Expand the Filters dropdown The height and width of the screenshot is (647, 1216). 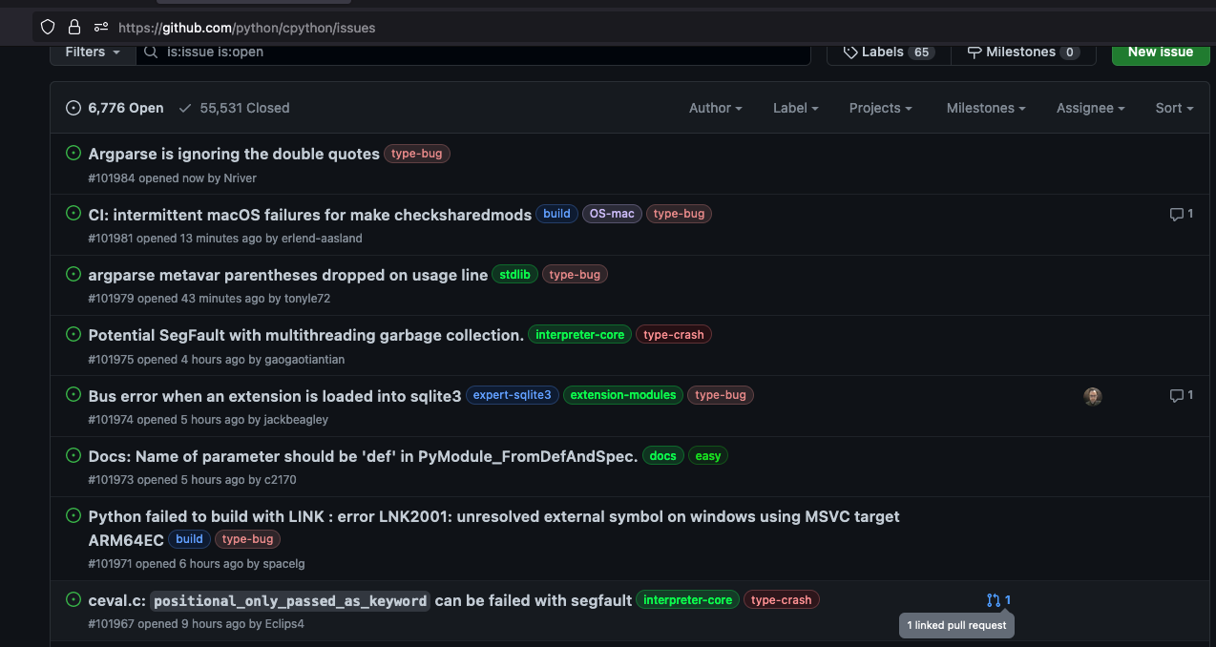(91, 52)
